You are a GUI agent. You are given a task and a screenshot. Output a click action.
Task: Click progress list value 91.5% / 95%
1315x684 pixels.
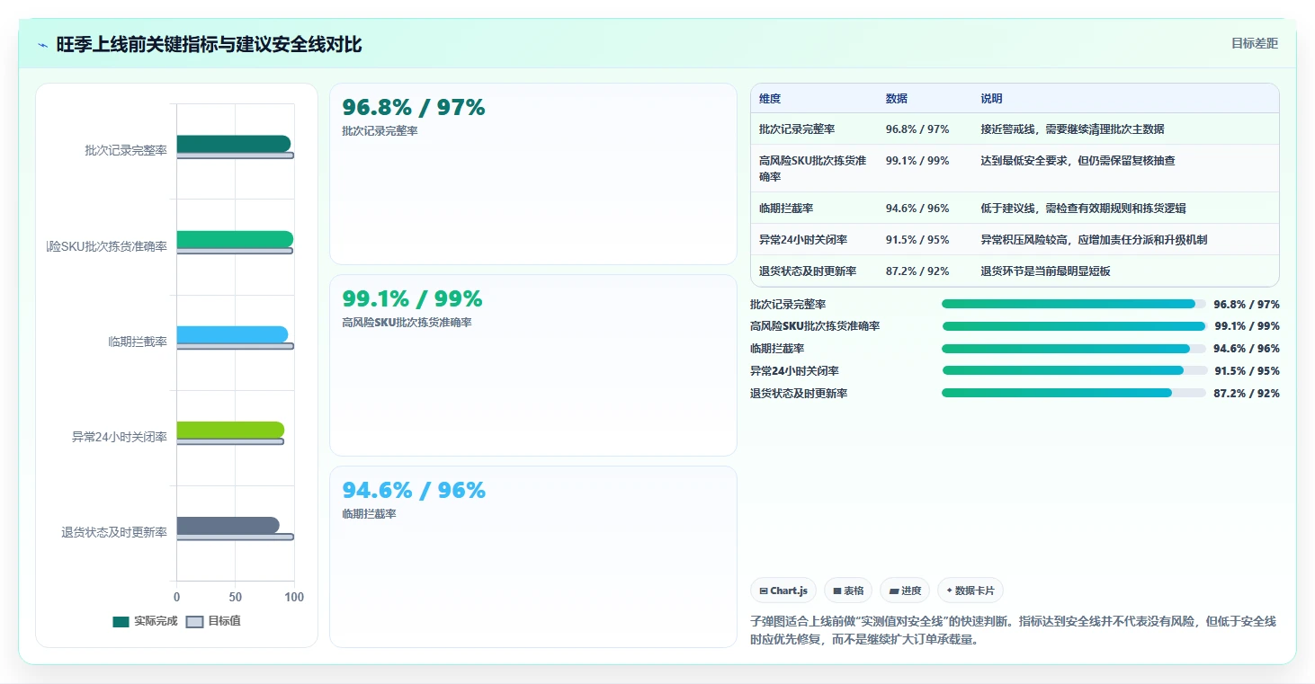coord(1247,371)
